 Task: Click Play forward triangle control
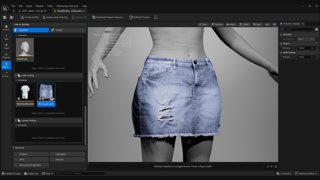(272, 166)
